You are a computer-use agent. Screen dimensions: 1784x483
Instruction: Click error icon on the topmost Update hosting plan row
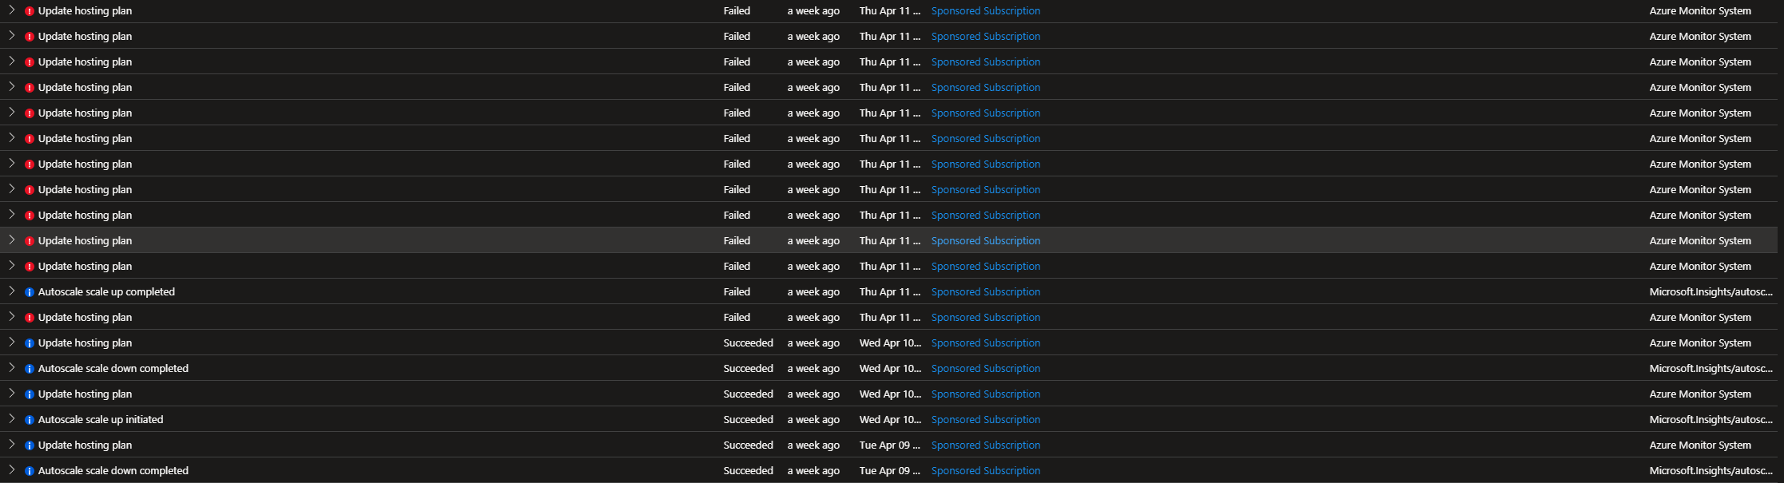pyautogui.click(x=30, y=11)
